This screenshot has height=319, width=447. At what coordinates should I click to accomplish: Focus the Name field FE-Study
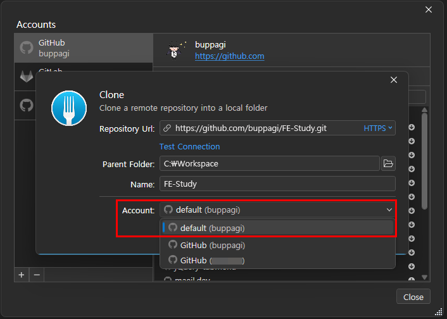277,184
